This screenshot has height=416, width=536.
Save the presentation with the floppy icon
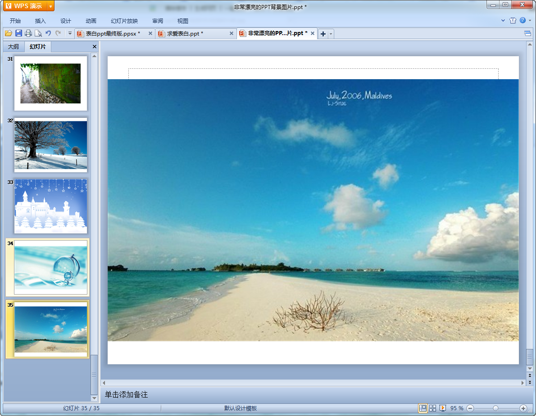click(x=18, y=33)
